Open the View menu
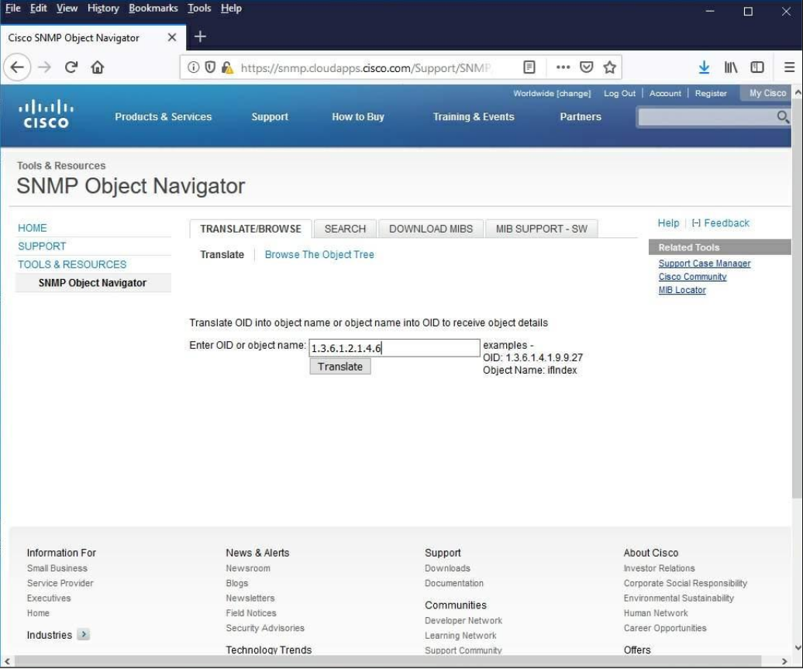 67,9
